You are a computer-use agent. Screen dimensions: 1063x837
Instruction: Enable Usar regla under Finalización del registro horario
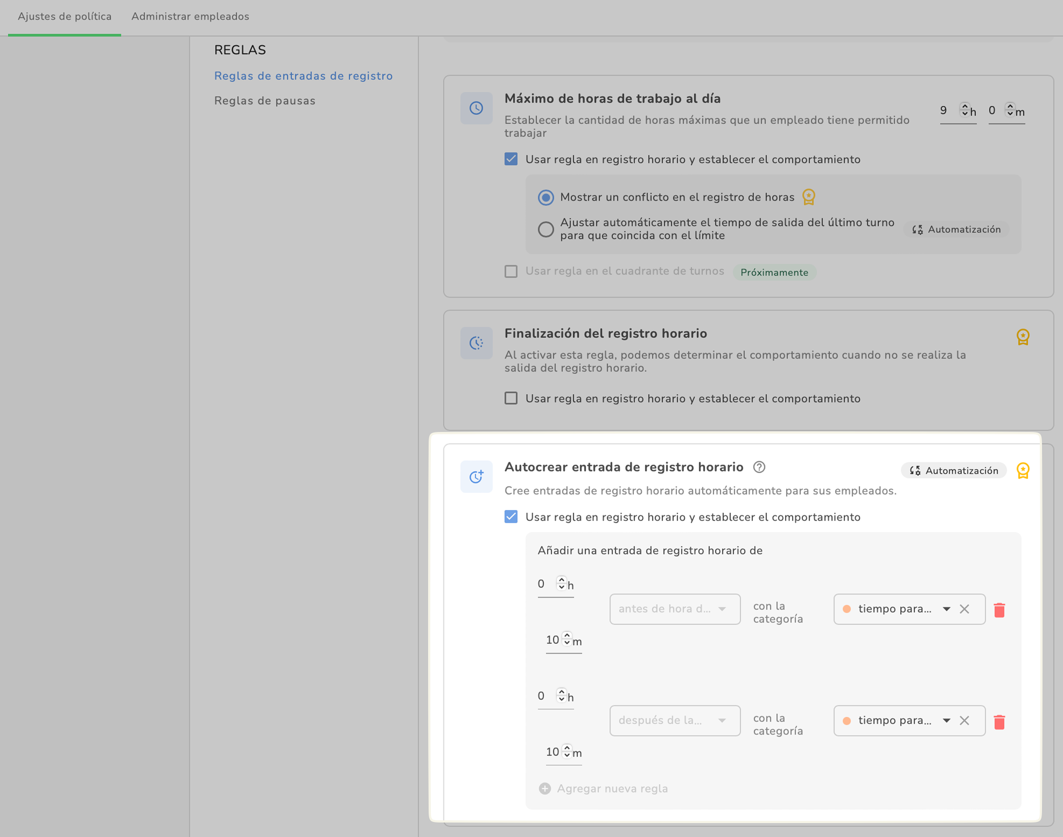tap(511, 398)
